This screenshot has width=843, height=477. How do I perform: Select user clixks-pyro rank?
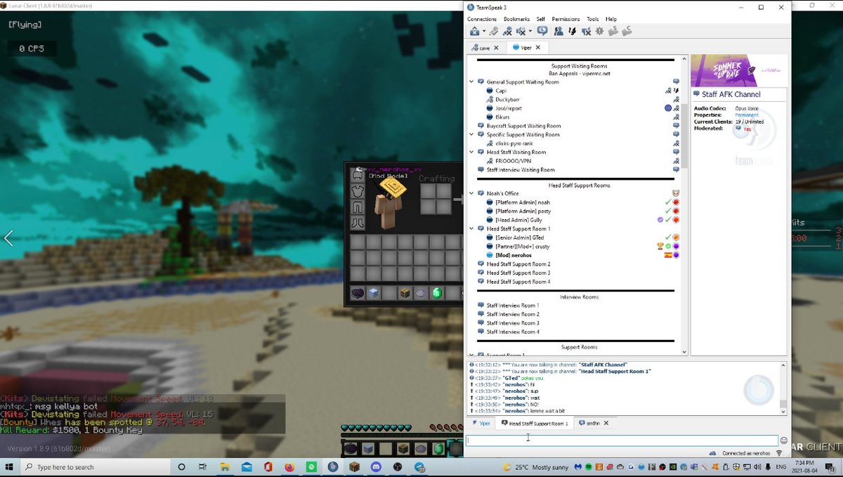[514, 143]
